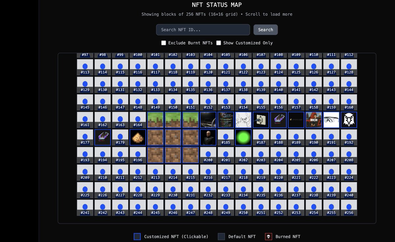The height and width of the screenshot is (242, 395).
Task: Enable the Exclude Burnt NFTs checkbox
Action: click(x=164, y=43)
